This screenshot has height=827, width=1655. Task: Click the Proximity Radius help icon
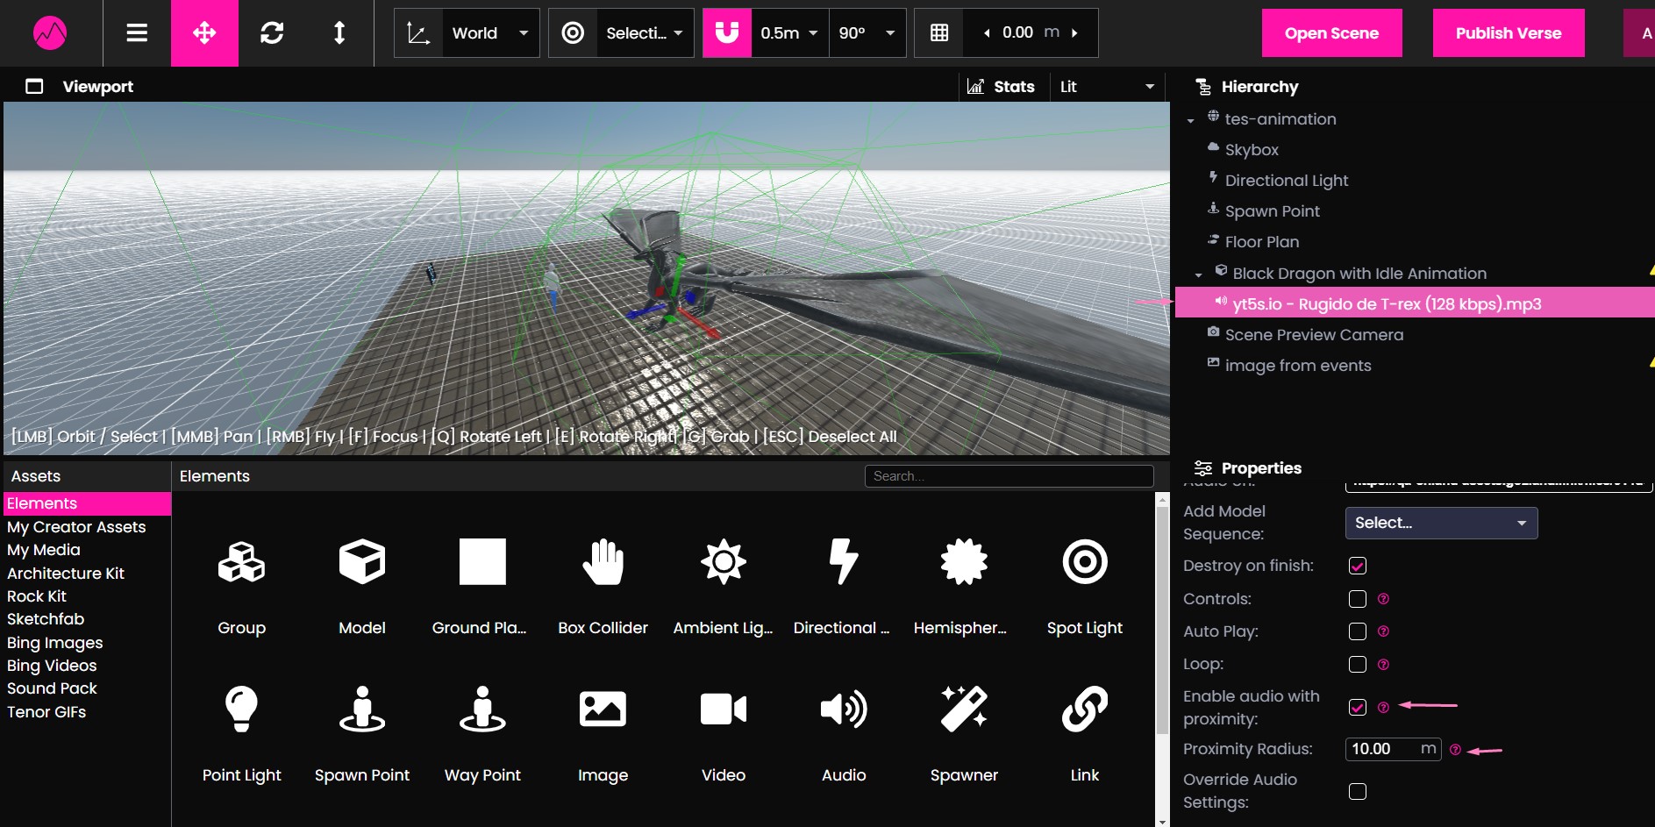click(x=1455, y=750)
